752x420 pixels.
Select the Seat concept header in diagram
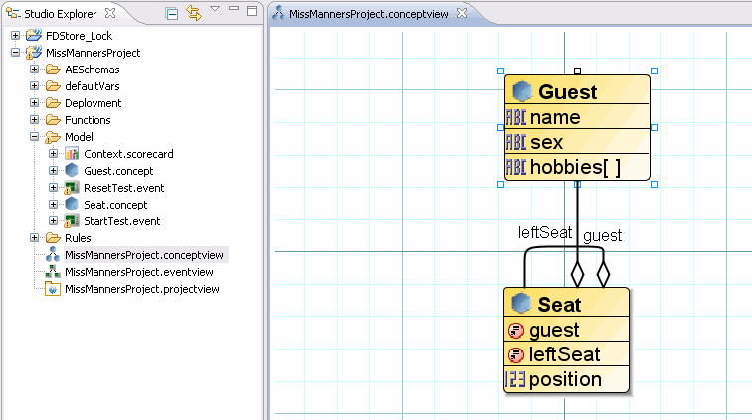click(x=566, y=303)
